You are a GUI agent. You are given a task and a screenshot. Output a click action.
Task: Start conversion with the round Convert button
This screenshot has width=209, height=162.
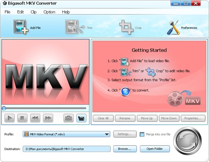coord(187,141)
